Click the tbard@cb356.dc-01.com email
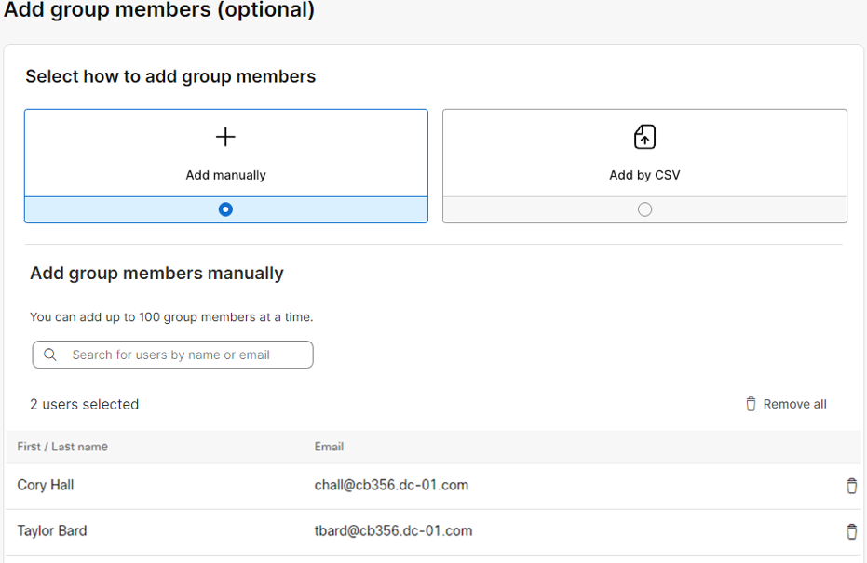Image resolution: width=867 pixels, height=563 pixels. 393,530
